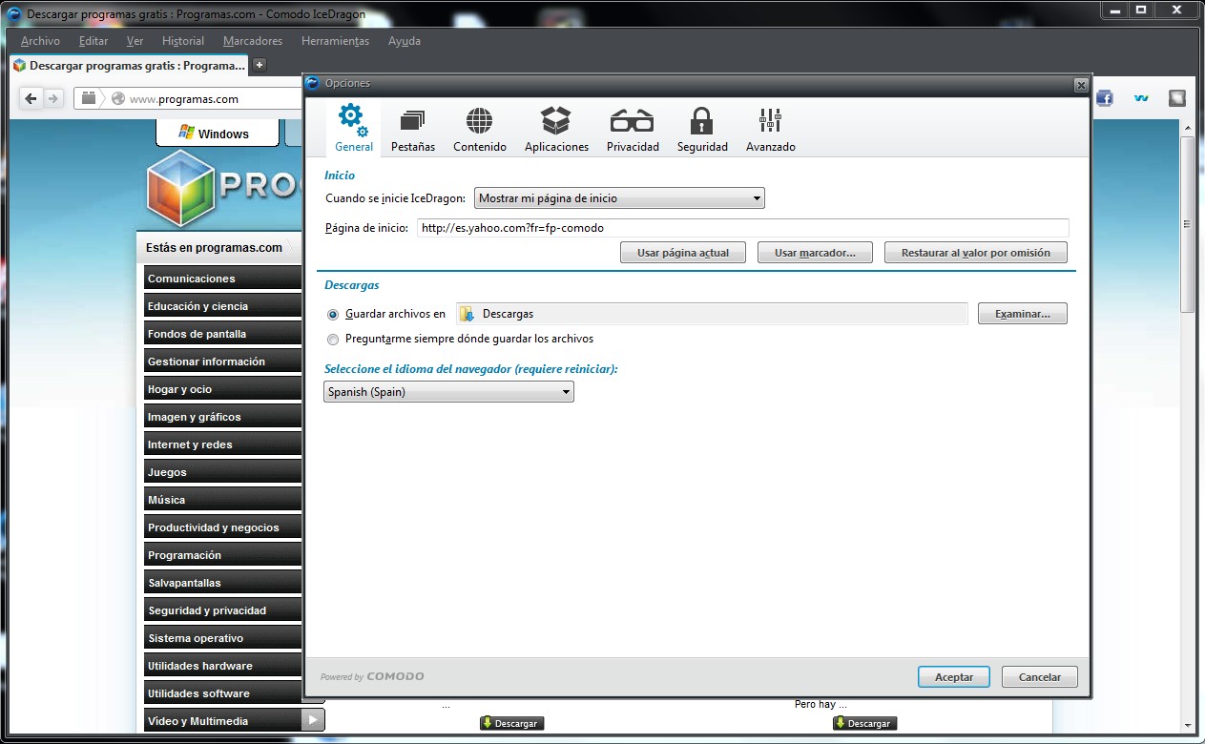1205x744 pixels.
Task: Open the Sistema operativo category
Action: point(223,638)
